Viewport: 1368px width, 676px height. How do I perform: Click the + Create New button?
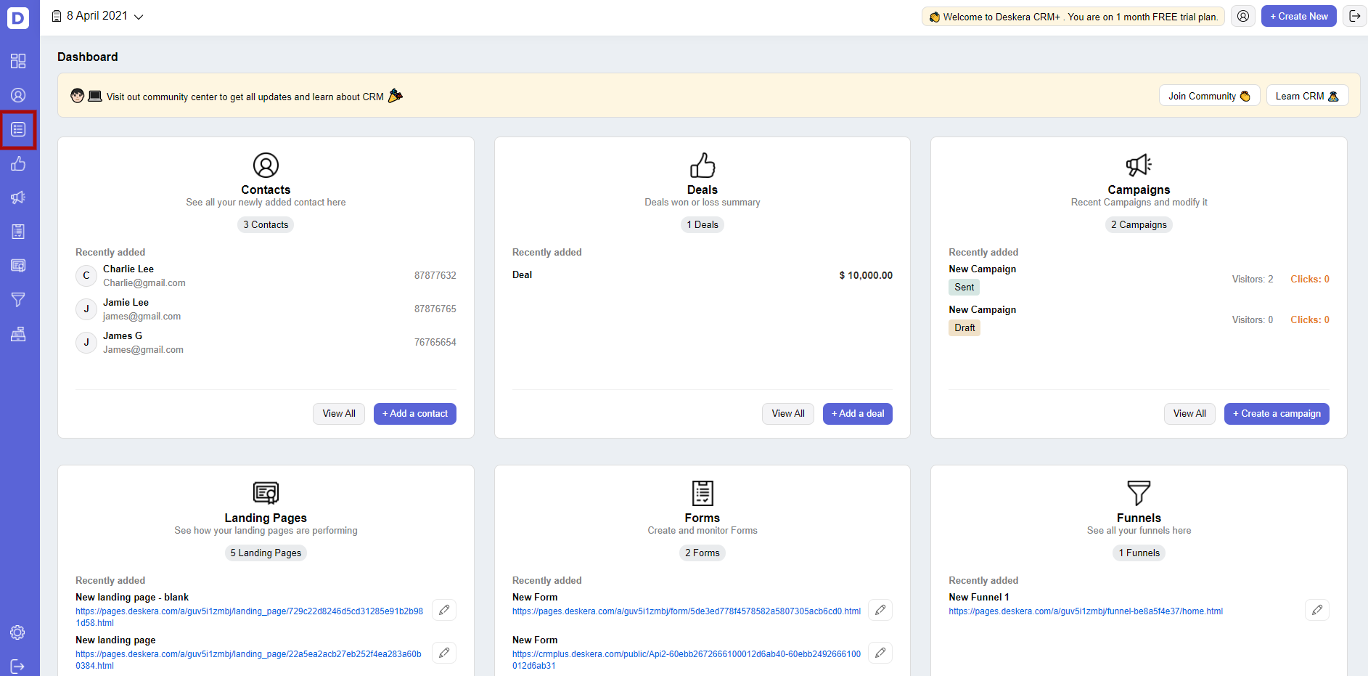tap(1299, 16)
